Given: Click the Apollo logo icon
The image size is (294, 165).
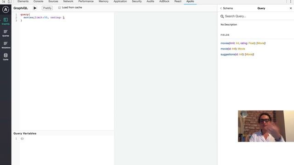Looking at the screenshot, I should click(6, 10).
